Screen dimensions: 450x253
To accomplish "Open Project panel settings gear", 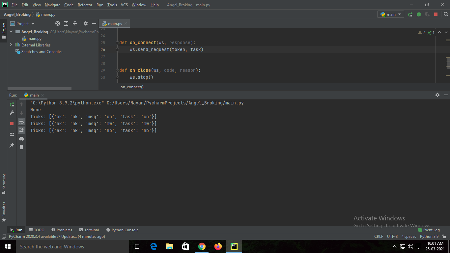I will (86, 23).
